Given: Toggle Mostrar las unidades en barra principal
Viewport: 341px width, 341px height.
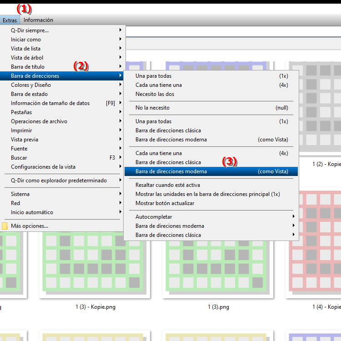Looking at the screenshot, I should click(211, 194).
